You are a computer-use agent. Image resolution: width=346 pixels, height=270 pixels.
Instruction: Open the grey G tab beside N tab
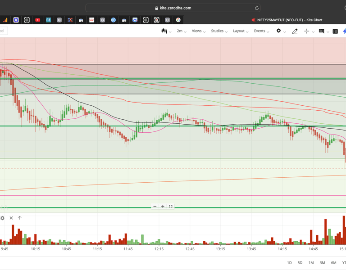pos(102,20)
